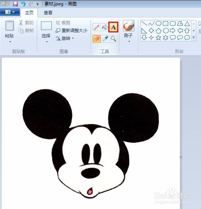Move the shapes gallery down one row
Image resolution: width=201 pixels, height=209 pixels.
194,31
